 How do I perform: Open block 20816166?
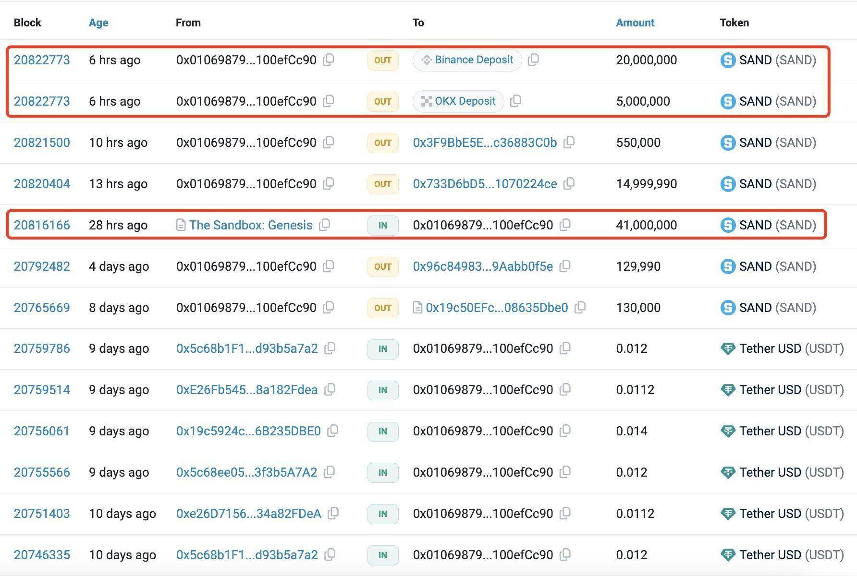[42, 225]
